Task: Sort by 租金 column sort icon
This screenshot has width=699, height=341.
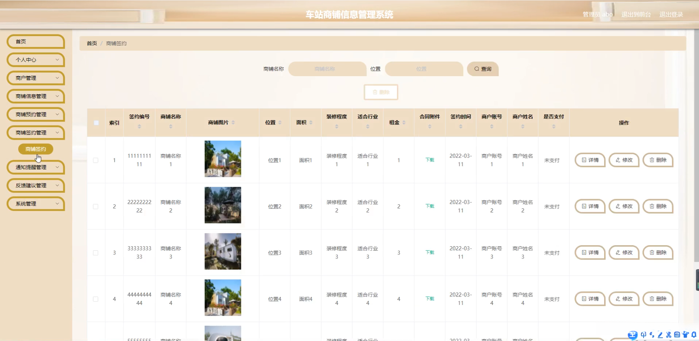Action: pos(404,123)
